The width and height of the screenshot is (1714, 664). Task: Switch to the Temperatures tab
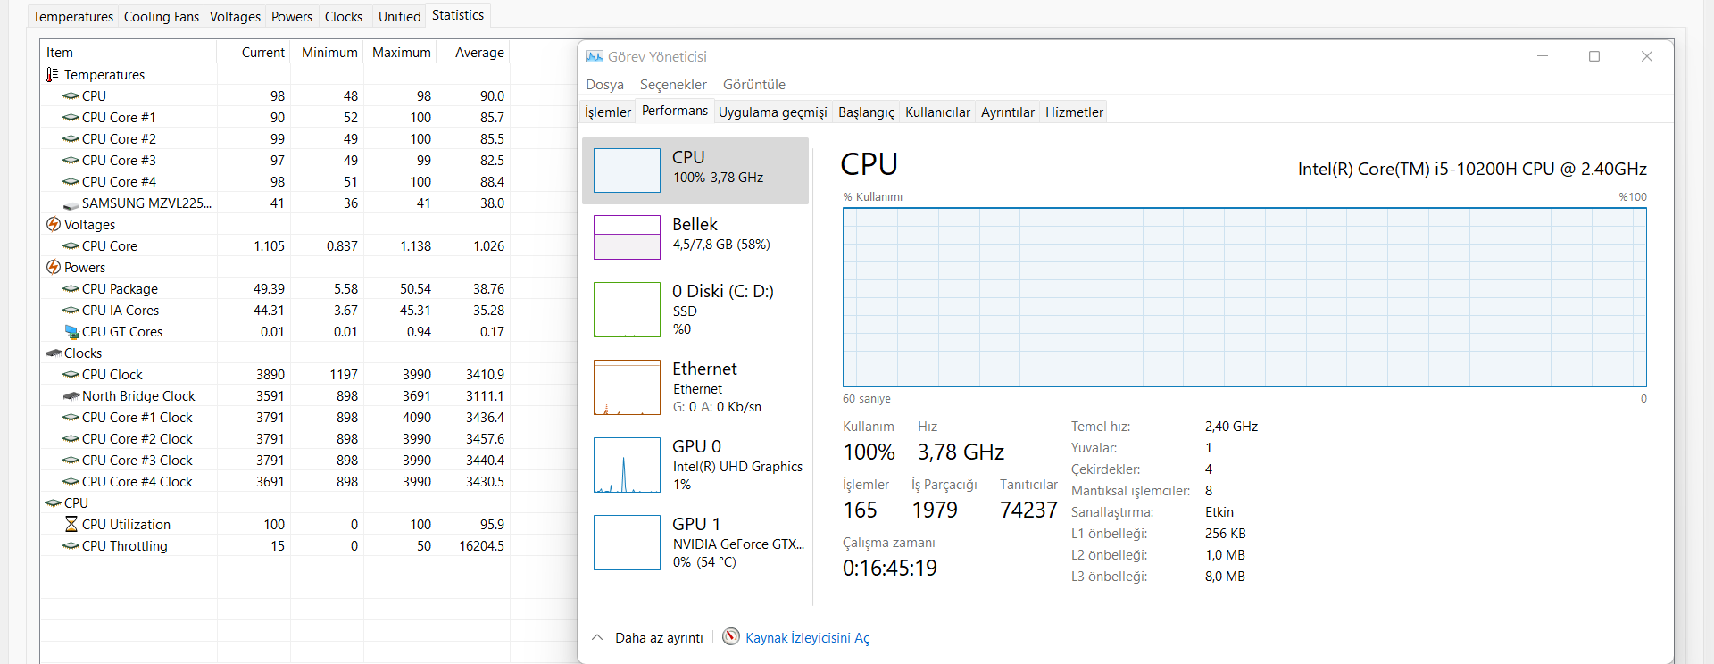click(73, 17)
